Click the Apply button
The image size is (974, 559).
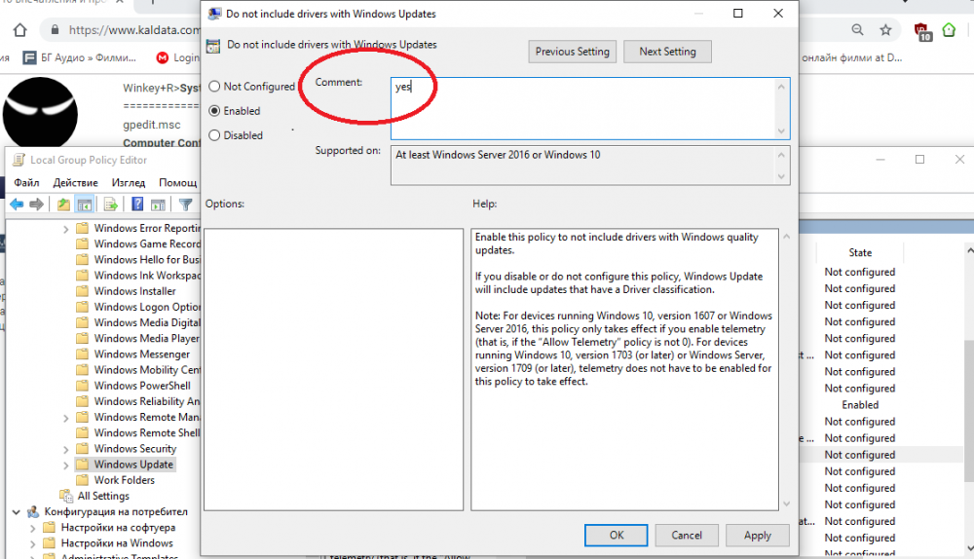click(757, 536)
